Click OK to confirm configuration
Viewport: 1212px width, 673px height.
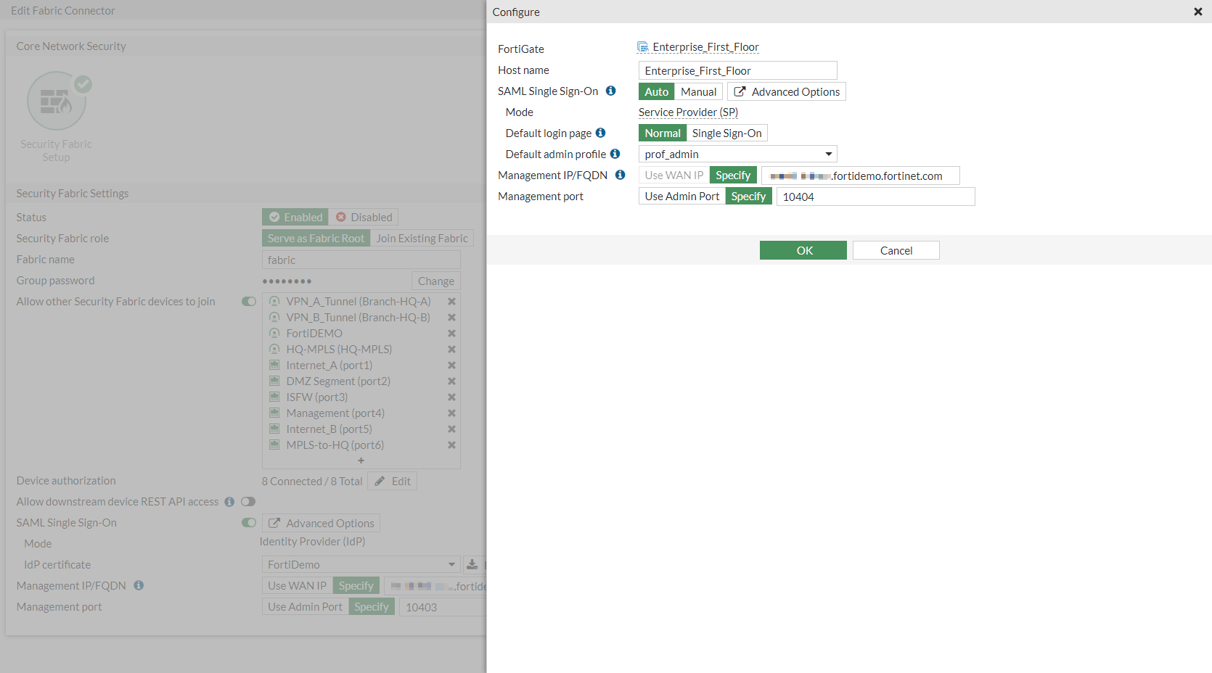pos(803,250)
